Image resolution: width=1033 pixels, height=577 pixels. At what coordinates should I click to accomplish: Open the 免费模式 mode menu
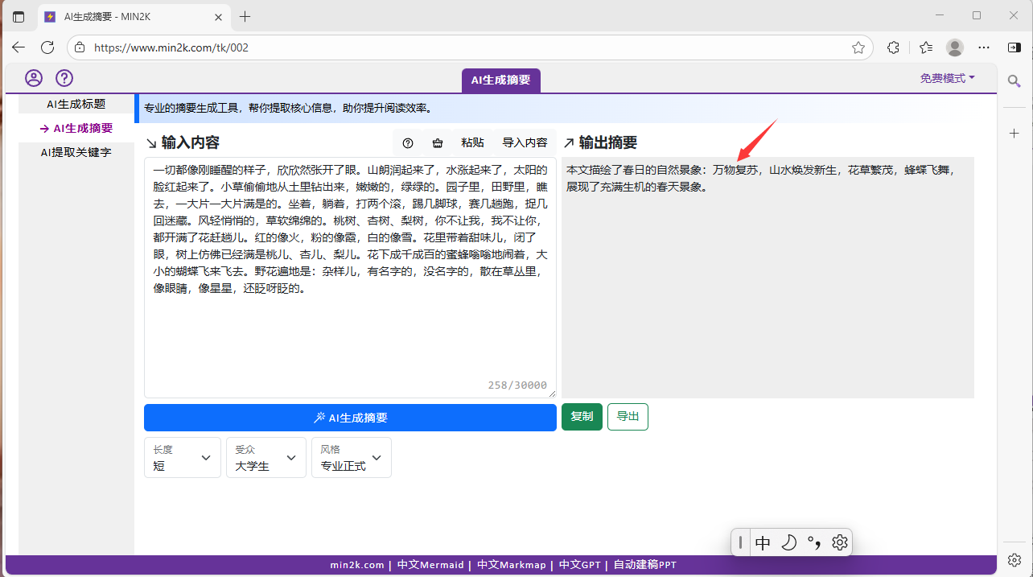point(947,78)
